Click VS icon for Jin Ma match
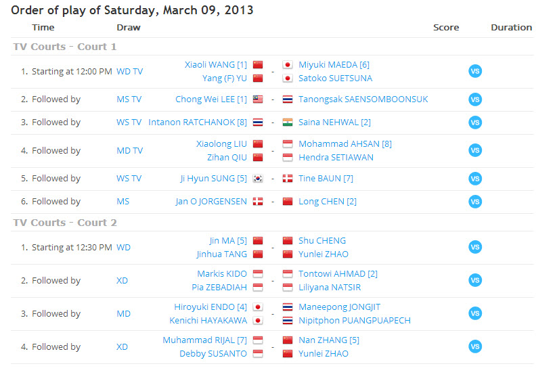The width and height of the screenshot is (555, 383). tap(475, 247)
